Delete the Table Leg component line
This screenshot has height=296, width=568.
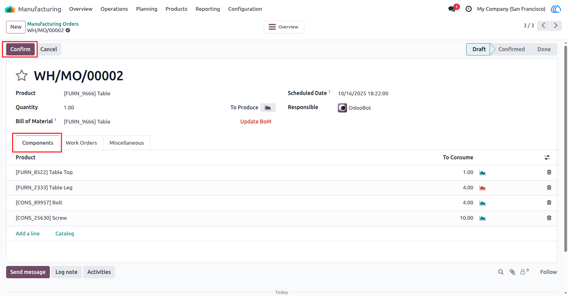tap(549, 188)
